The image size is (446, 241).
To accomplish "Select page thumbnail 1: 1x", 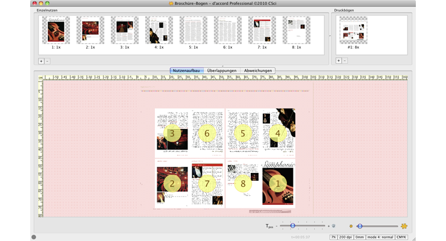I will pos(56,30).
